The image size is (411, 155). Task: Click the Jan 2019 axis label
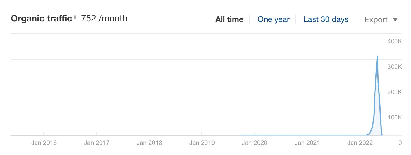[202, 143]
